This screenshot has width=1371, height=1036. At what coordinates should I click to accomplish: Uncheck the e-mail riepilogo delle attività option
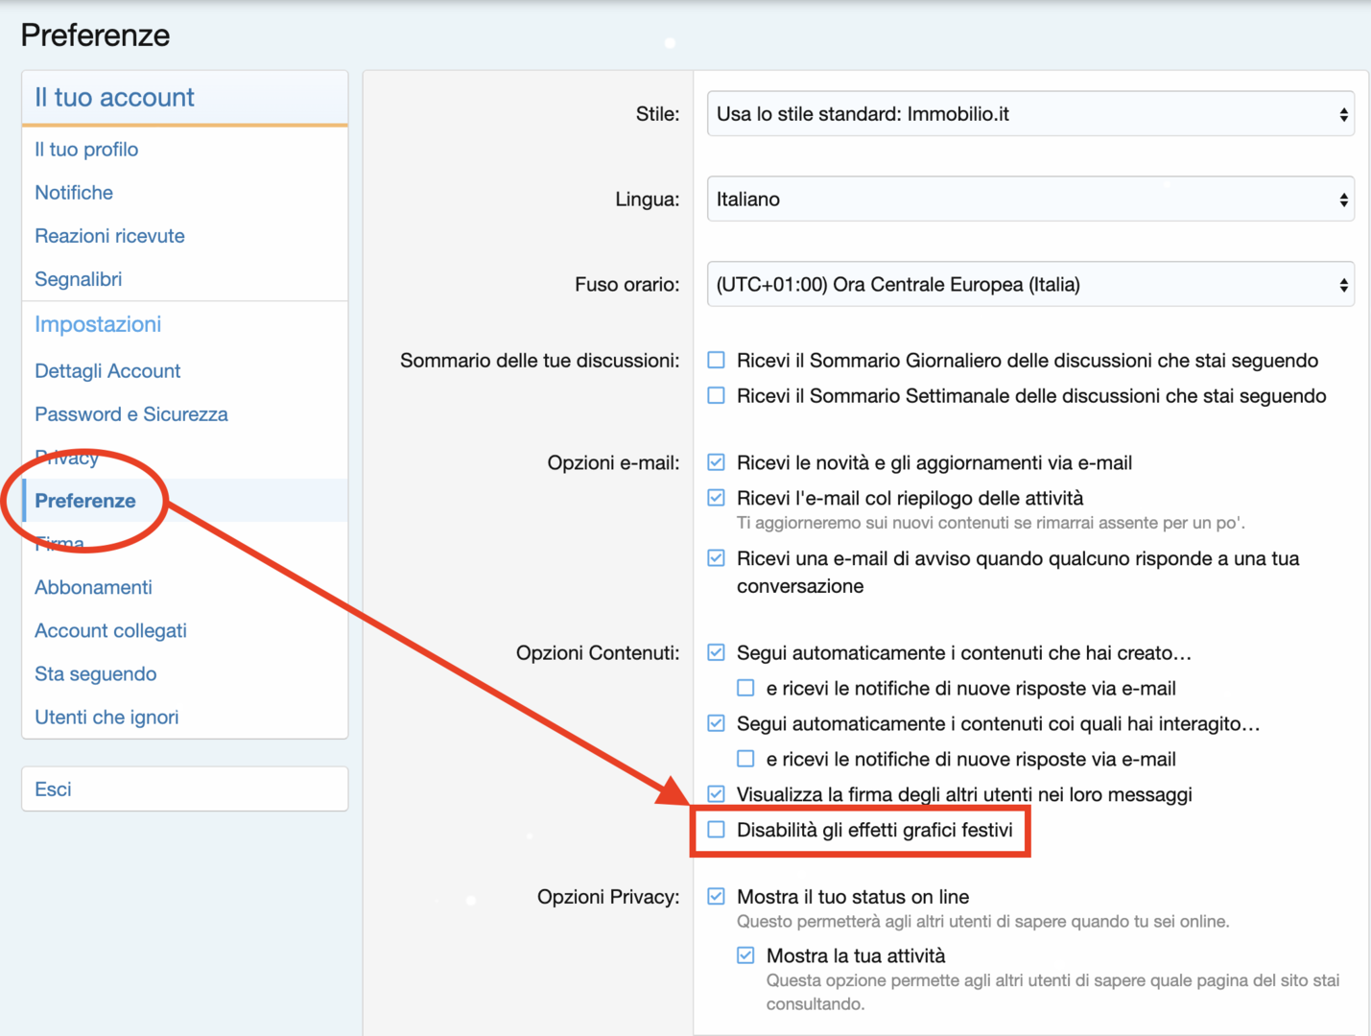(x=716, y=498)
